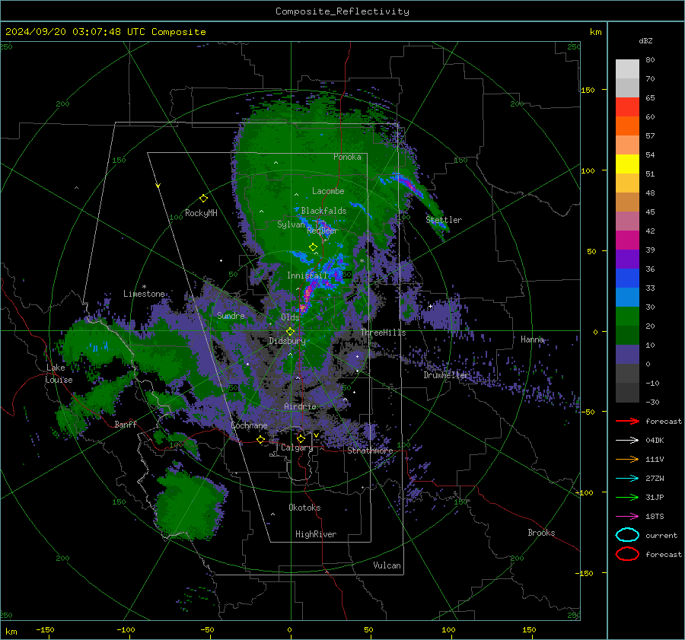Click the Didsbury city label
This screenshot has width=685, height=640.
pyautogui.click(x=287, y=341)
